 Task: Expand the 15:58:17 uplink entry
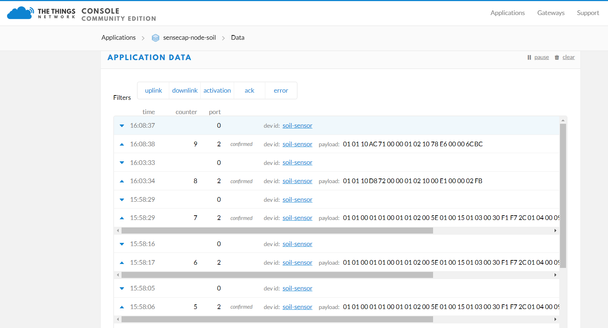122,263
